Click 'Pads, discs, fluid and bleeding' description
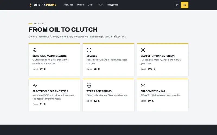Viewport: 217px width, 135px height. pos(107,62)
